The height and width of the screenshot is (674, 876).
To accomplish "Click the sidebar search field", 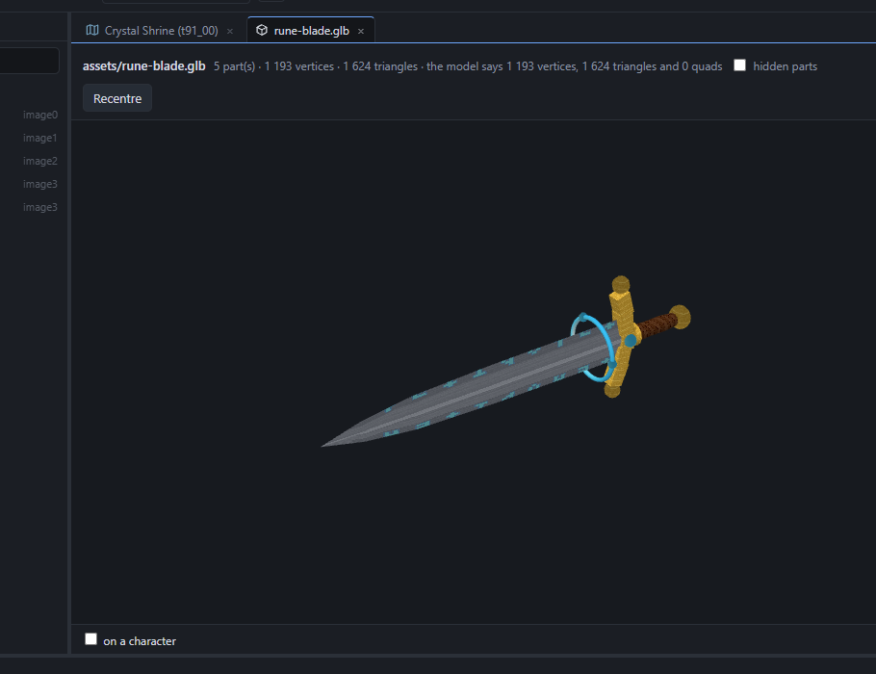I will click(29, 61).
